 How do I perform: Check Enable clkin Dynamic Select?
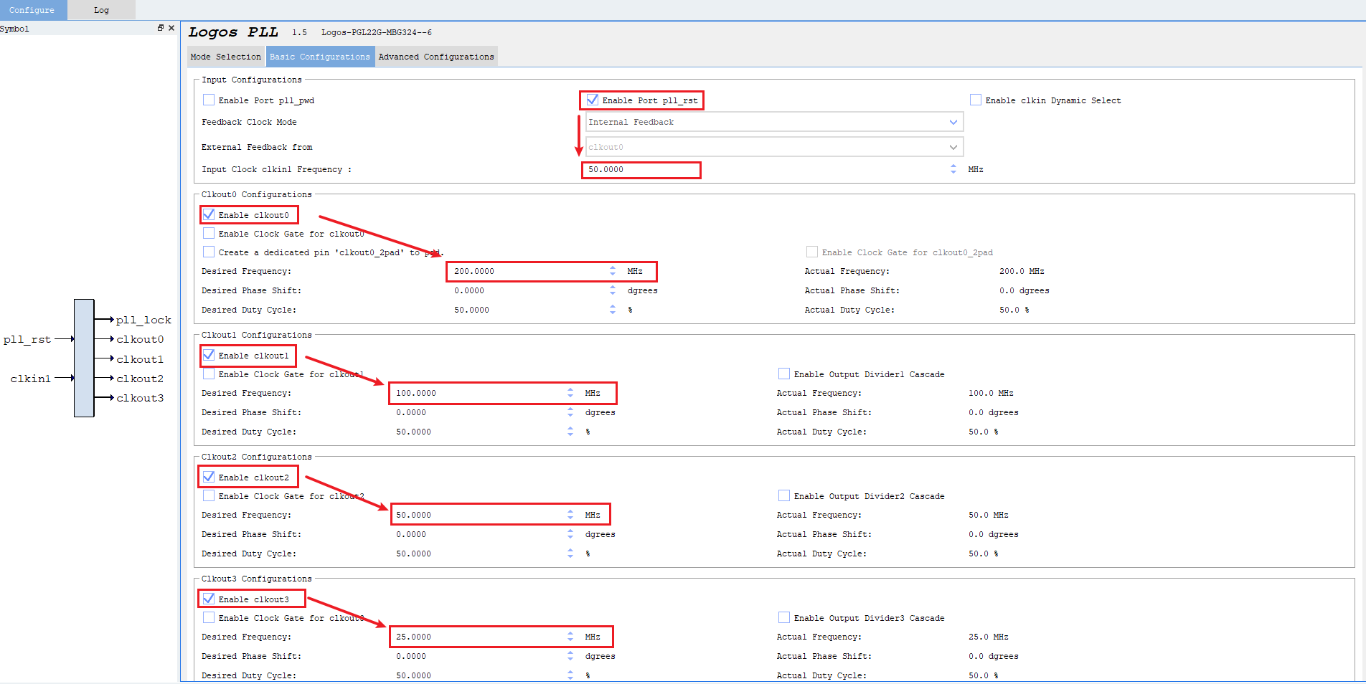(x=976, y=100)
